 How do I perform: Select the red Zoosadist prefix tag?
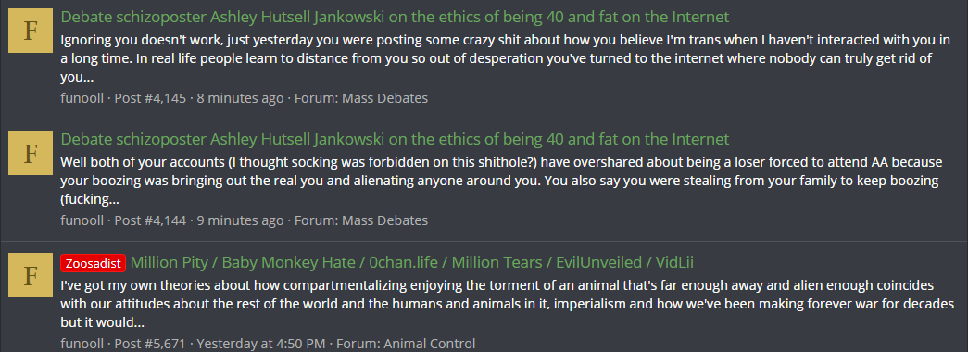(x=94, y=263)
